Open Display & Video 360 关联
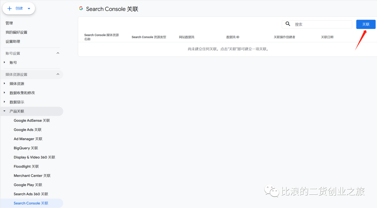 coord(34,157)
